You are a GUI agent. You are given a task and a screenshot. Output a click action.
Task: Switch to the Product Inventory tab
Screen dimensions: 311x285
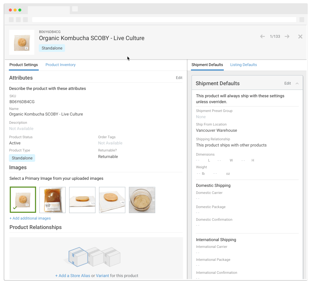tap(60, 65)
